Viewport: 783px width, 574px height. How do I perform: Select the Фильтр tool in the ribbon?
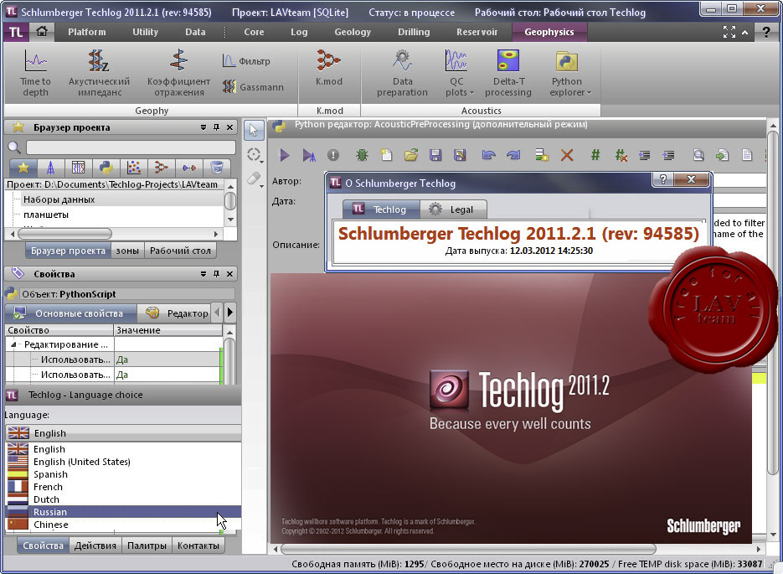pyautogui.click(x=246, y=61)
